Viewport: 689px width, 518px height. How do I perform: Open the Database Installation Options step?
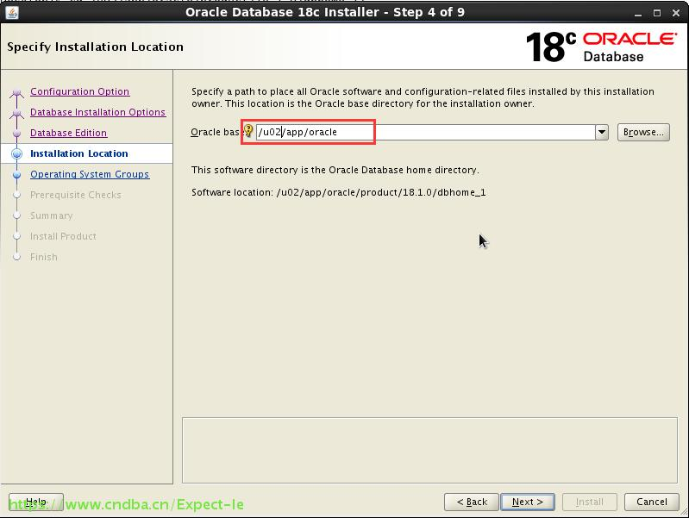(x=98, y=112)
